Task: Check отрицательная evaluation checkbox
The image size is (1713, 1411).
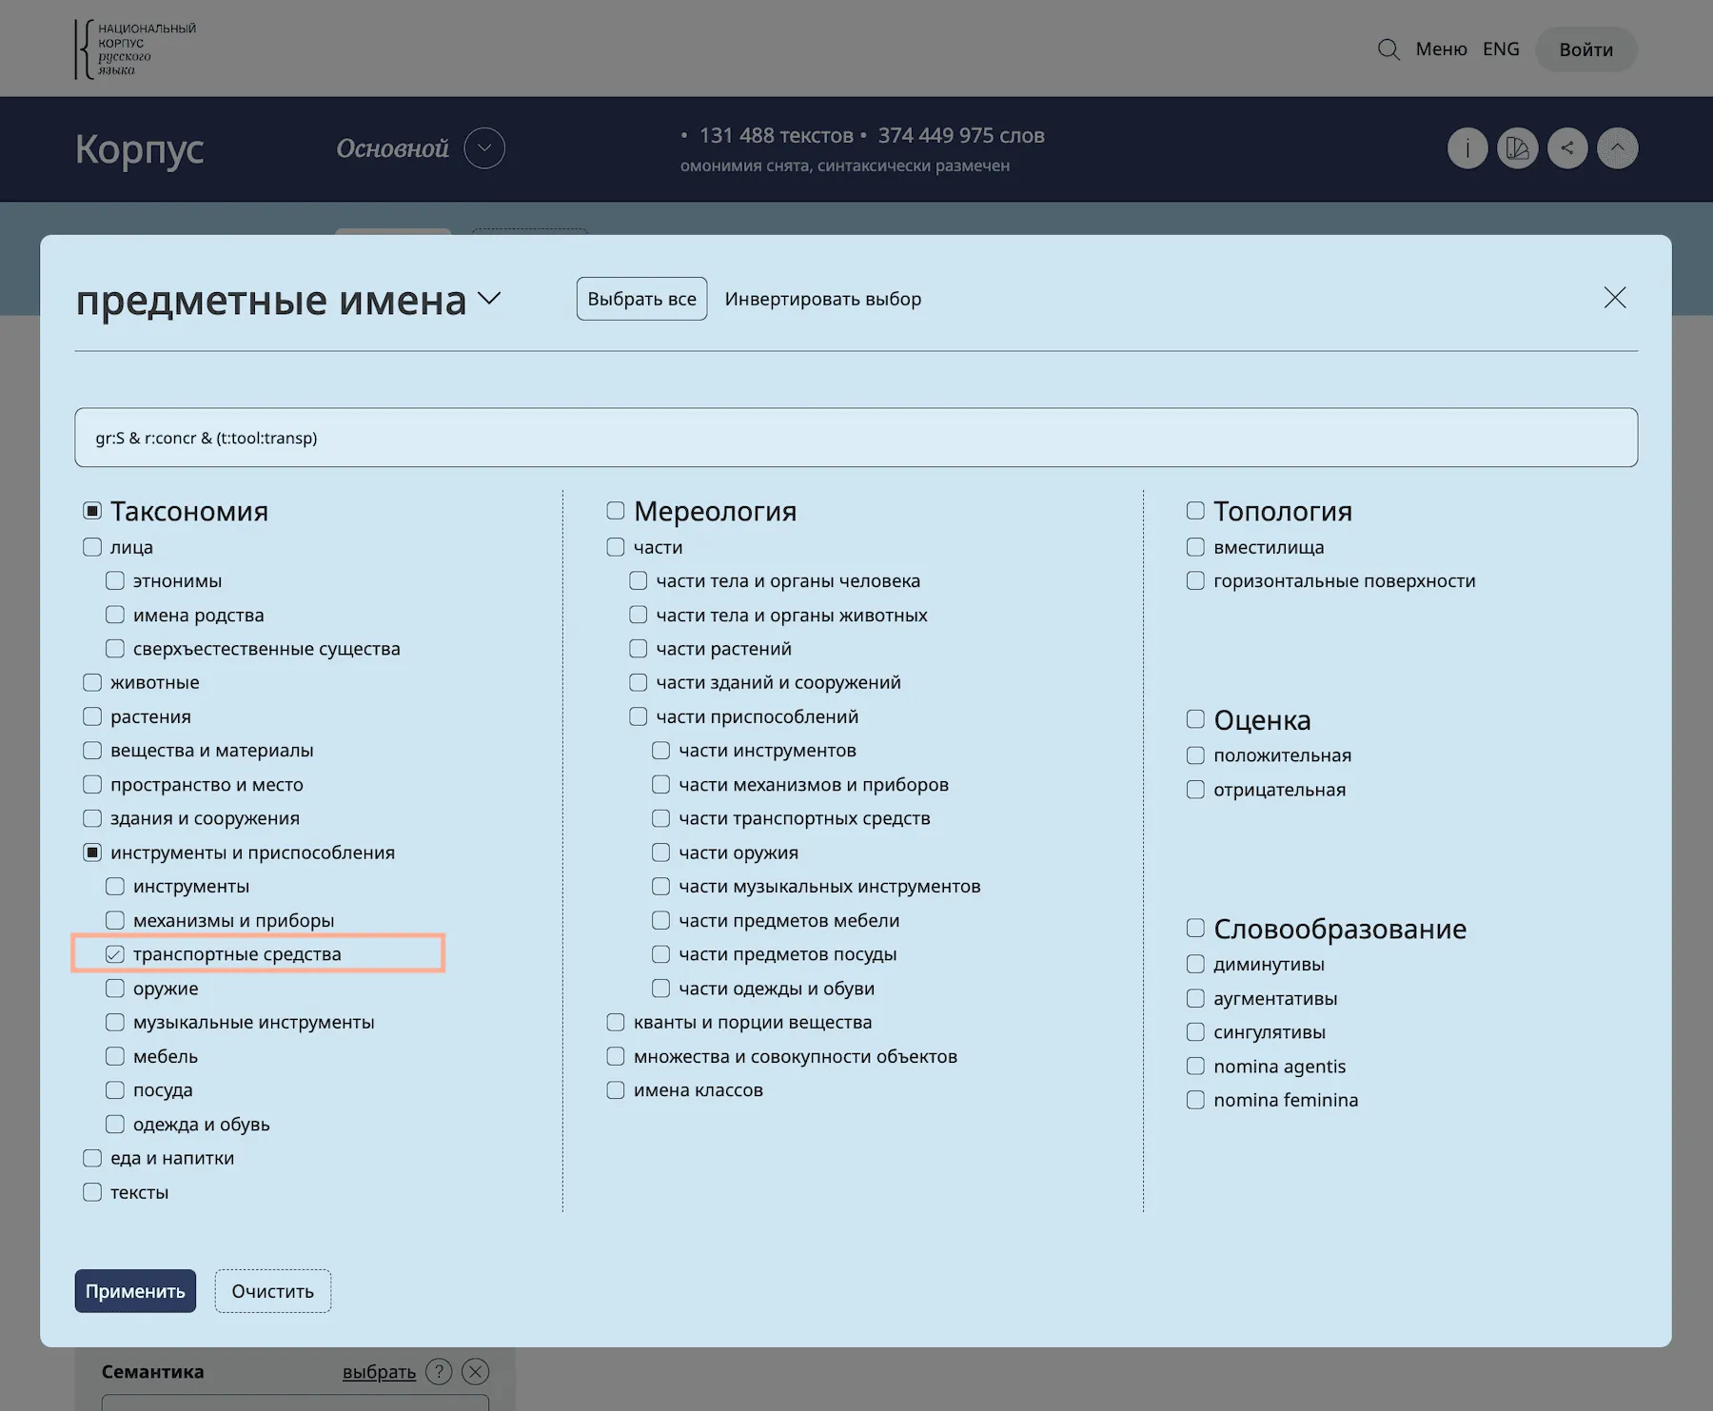Action: coord(1195,790)
